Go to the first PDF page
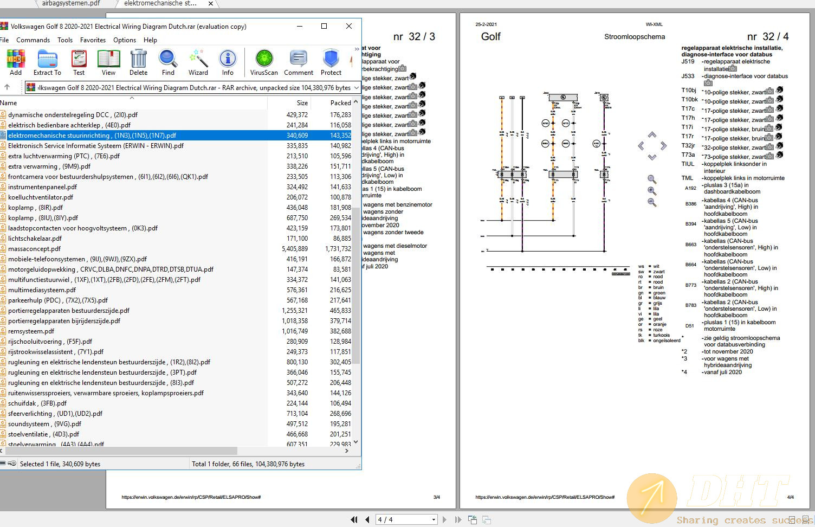Screen dimensions: 815x527 tap(354, 519)
